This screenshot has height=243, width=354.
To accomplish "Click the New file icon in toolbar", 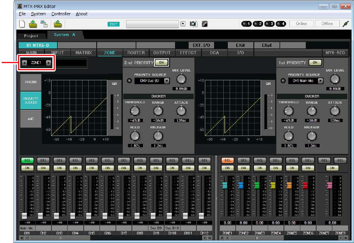I will 22,24.
